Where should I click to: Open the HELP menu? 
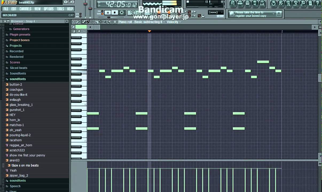(70, 9)
